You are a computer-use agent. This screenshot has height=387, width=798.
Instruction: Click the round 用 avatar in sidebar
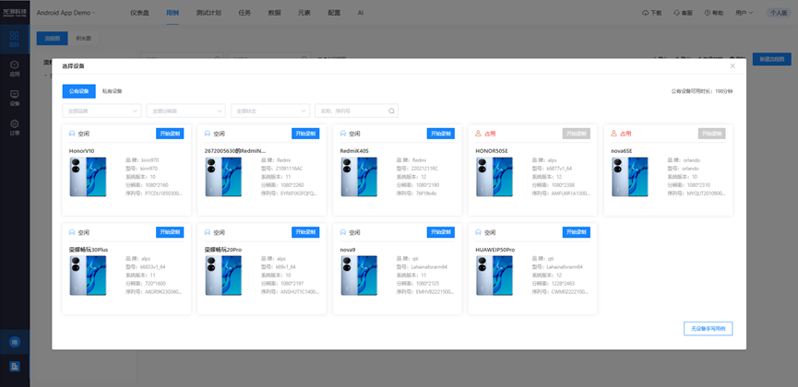pyautogui.click(x=15, y=342)
